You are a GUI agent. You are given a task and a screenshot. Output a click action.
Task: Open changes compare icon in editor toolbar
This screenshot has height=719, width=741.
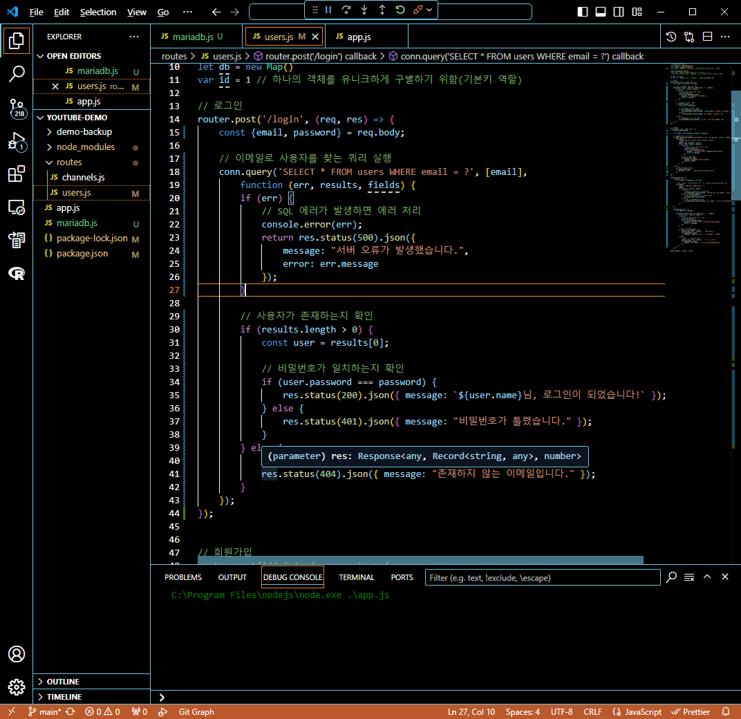tap(689, 37)
